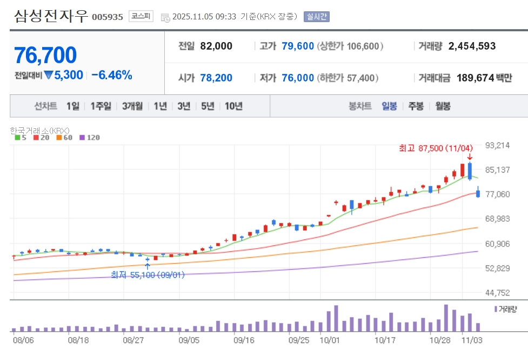Click the green 5-day moving average swatch
This screenshot has height=363, width=528.
click(17, 138)
